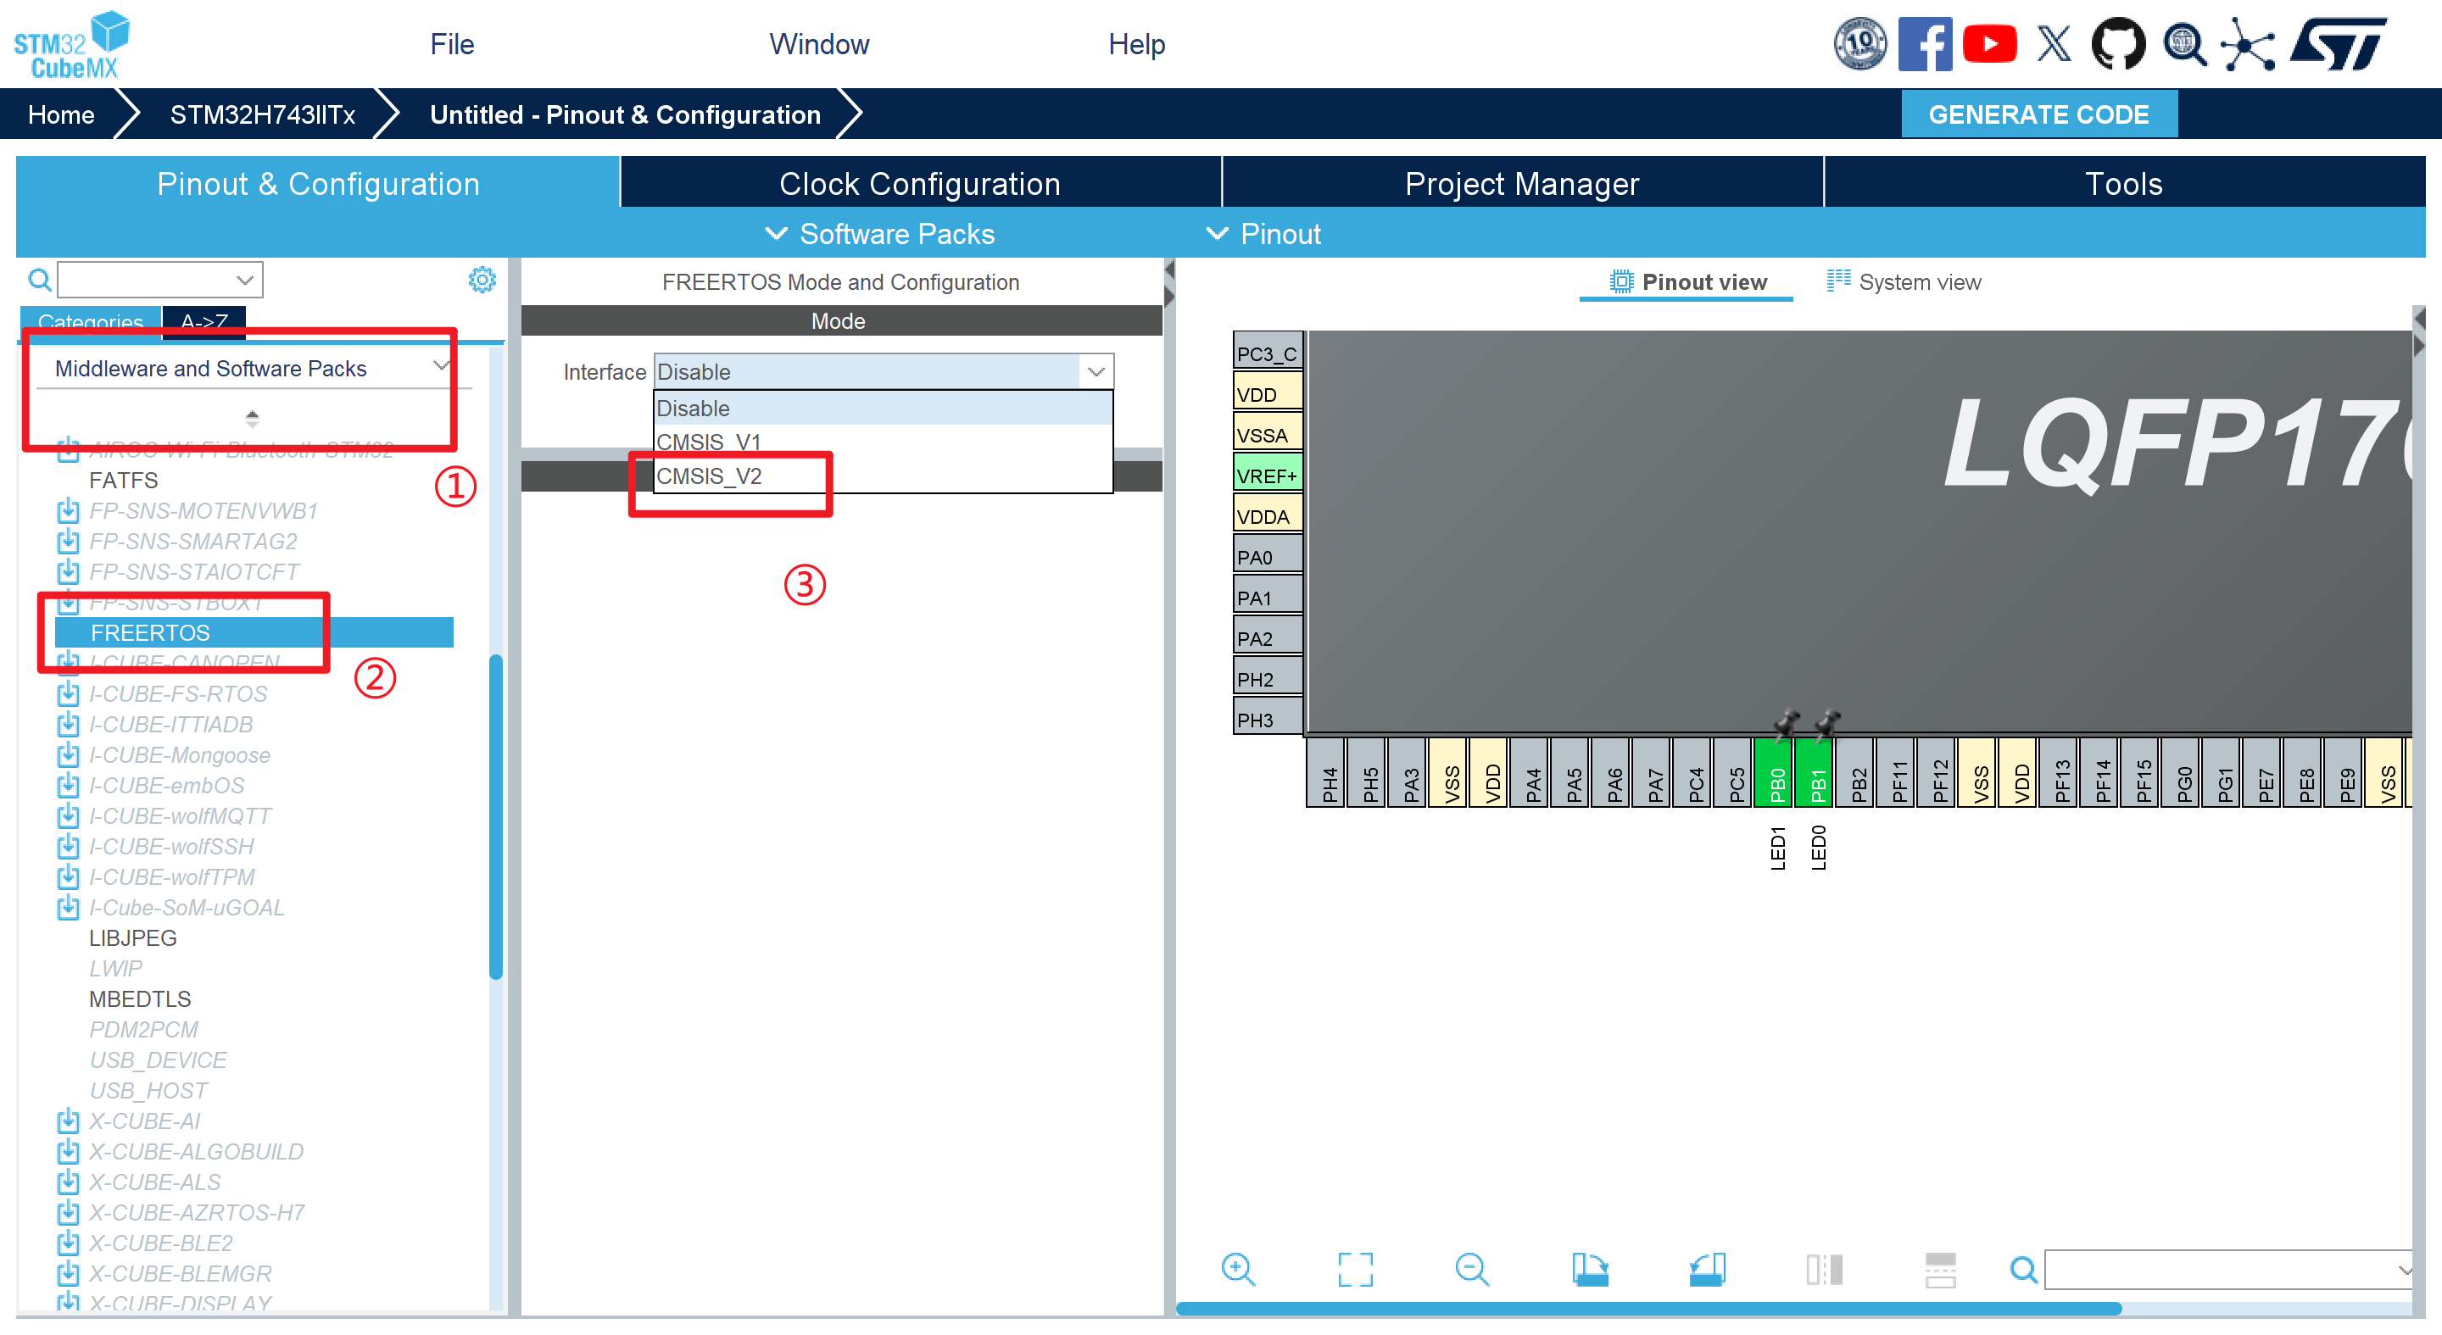Select the A->Z sorting tab
Viewport: 2442px width, 1335px height.
203,321
